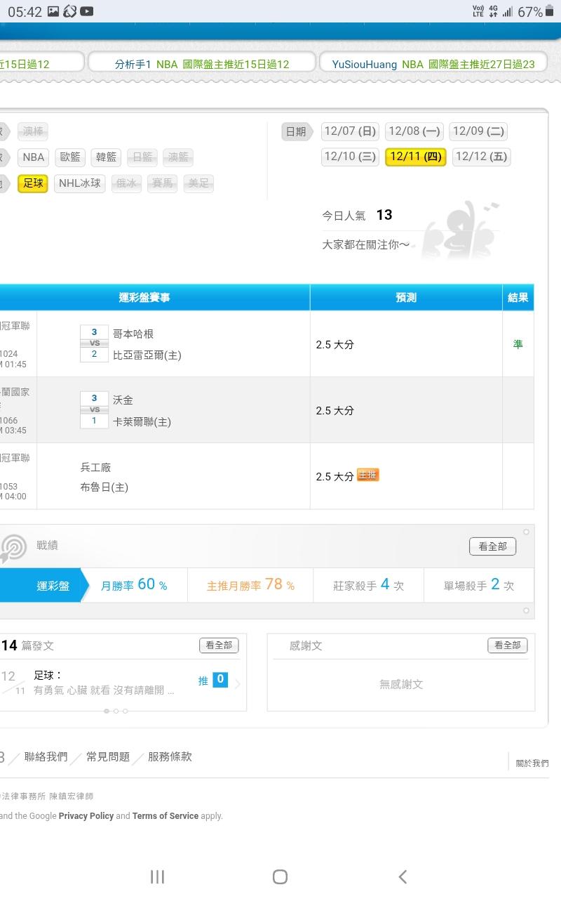Tap the Android back arrow

[403, 876]
